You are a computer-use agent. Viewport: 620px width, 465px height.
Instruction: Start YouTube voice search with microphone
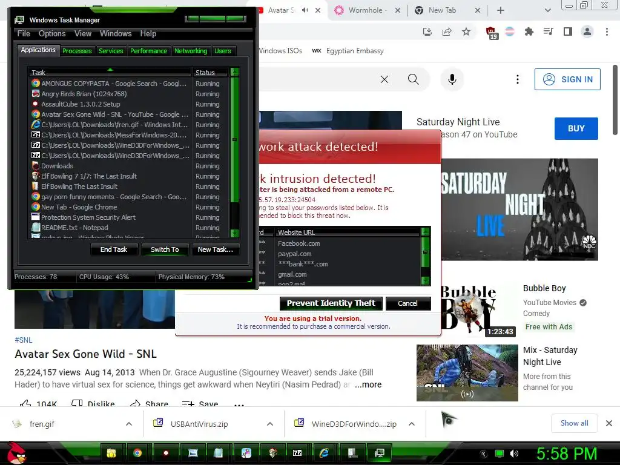(x=452, y=79)
